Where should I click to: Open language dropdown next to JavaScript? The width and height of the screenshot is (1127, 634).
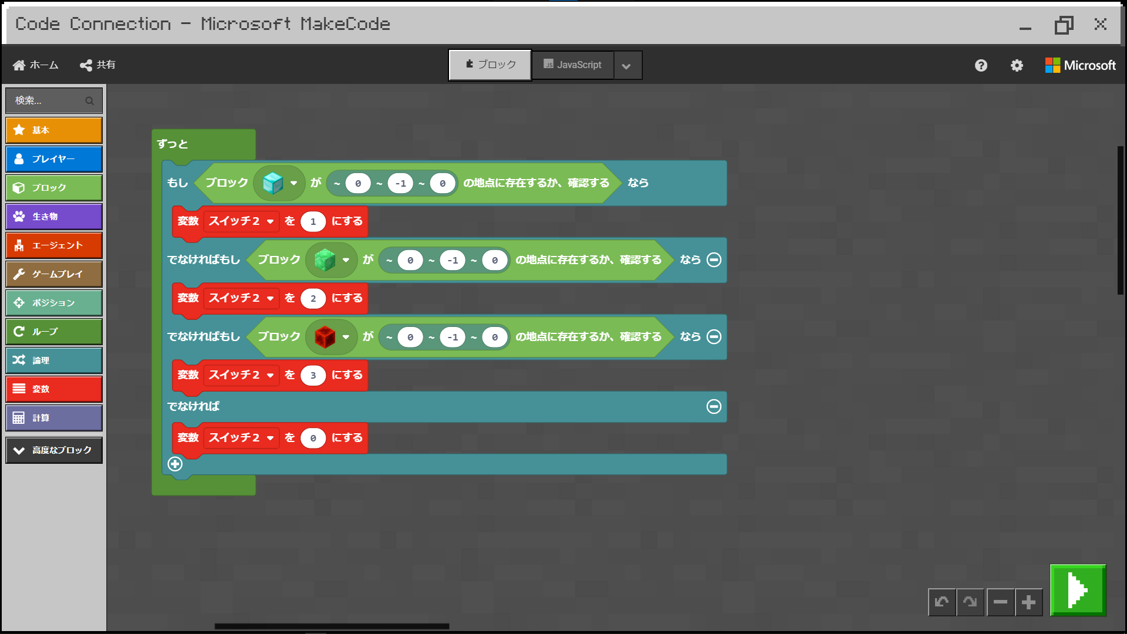coord(627,65)
